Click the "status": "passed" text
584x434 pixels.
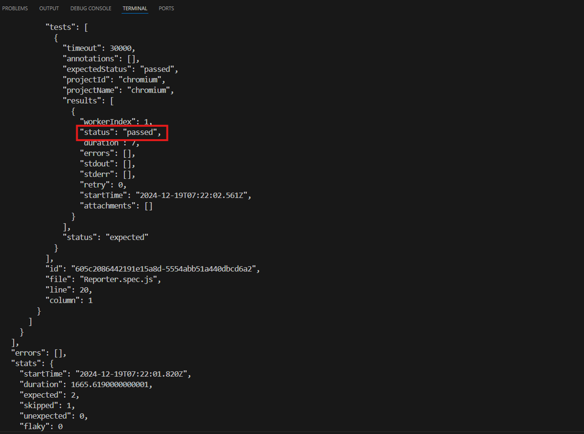[x=120, y=132]
